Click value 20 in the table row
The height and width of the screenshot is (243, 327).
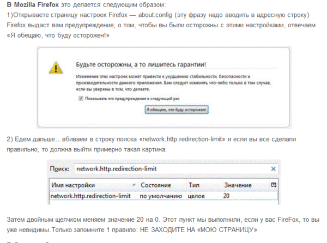226,196
